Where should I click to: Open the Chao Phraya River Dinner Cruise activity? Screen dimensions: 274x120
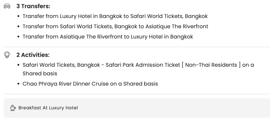point(90,84)
